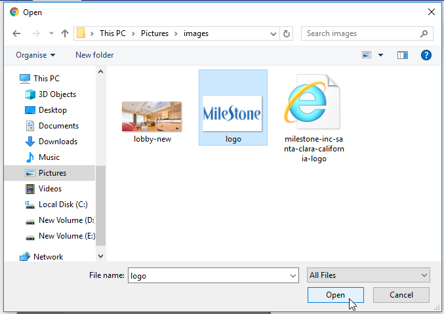
Task: Change the view with the view icon
Action: click(x=367, y=55)
